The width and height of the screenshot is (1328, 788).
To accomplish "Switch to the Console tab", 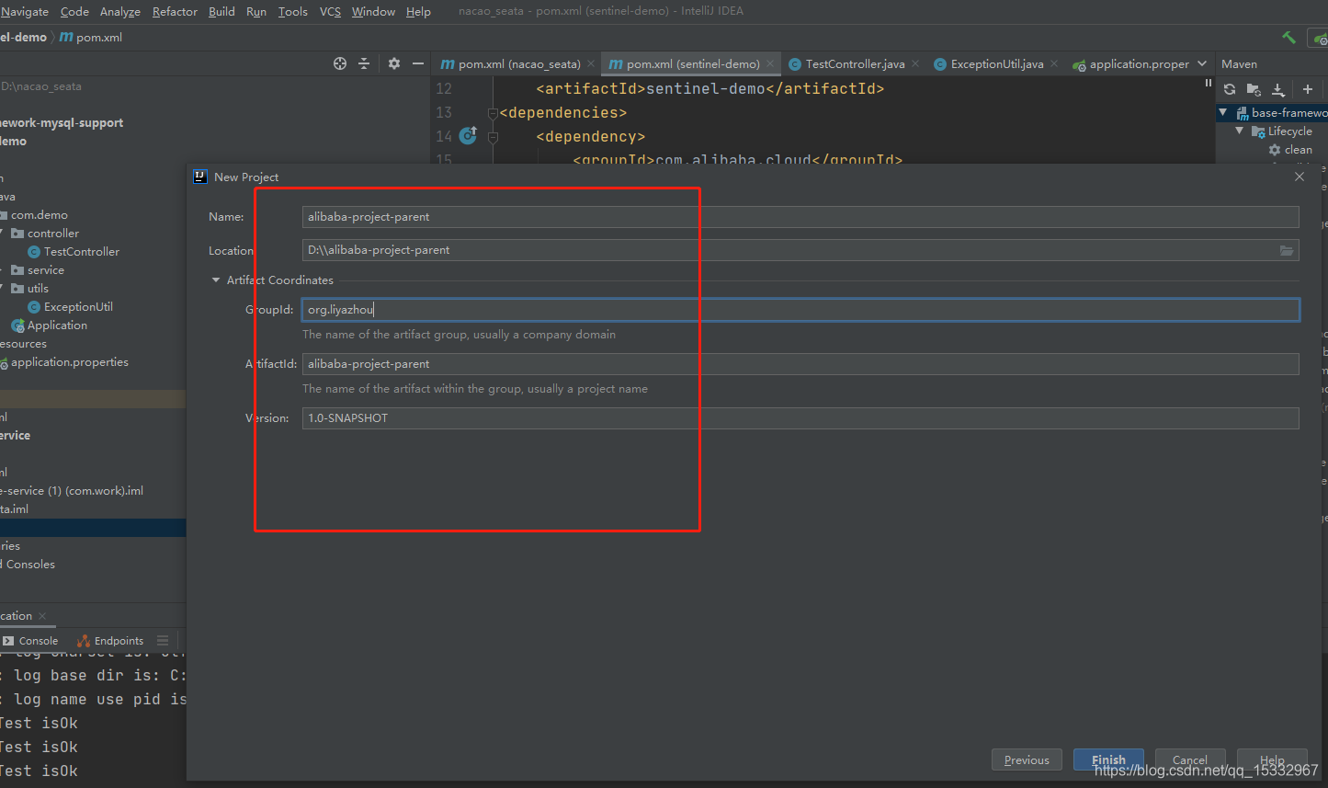I will click(30, 641).
